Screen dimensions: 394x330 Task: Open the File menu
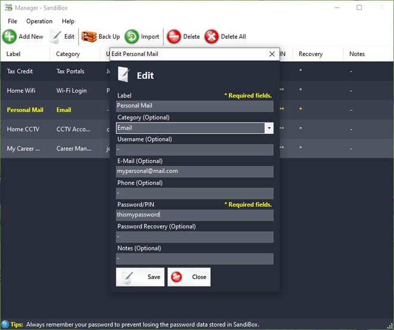[x=12, y=21]
